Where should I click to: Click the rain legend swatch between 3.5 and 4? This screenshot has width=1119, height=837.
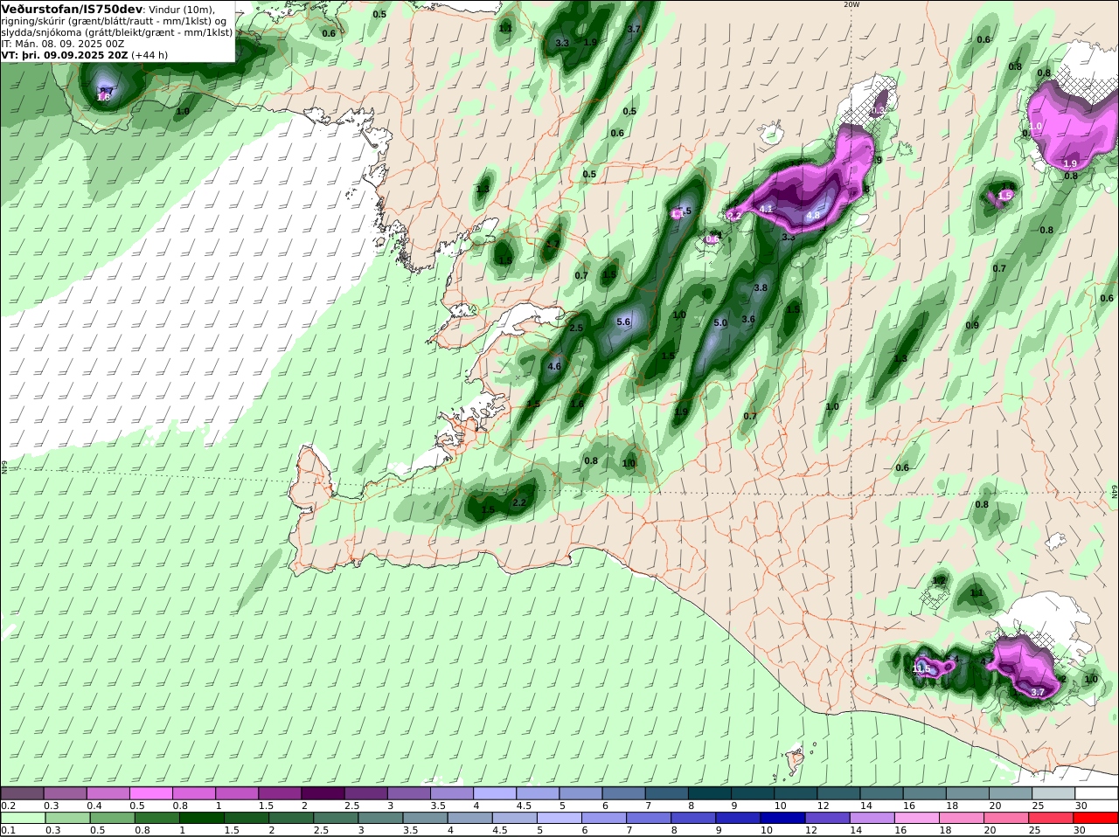(x=425, y=819)
